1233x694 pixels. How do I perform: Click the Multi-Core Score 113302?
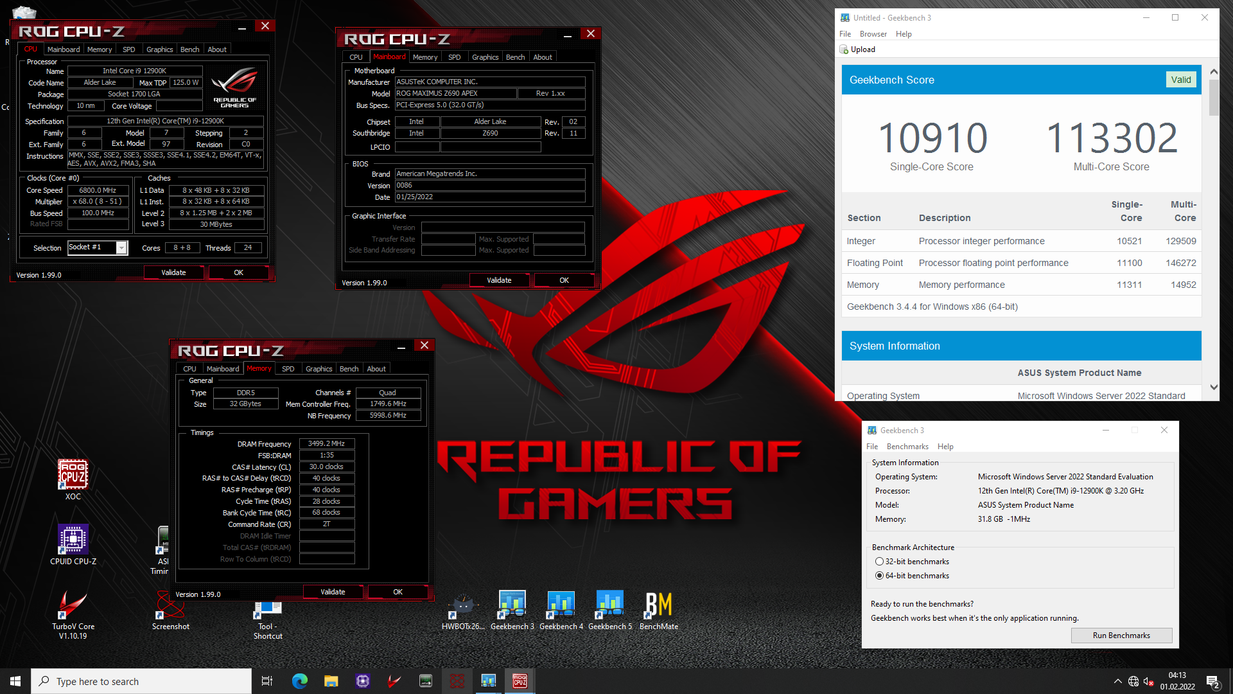1111,139
